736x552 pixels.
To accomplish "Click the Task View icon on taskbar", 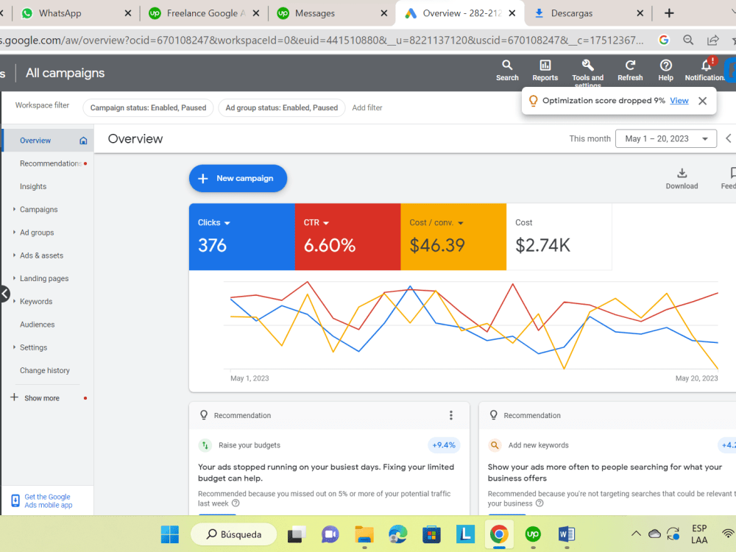I will (x=297, y=534).
